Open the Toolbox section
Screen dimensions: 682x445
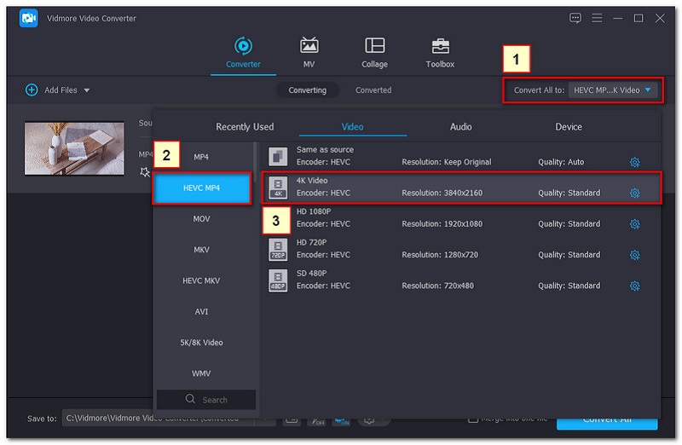[440, 52]
